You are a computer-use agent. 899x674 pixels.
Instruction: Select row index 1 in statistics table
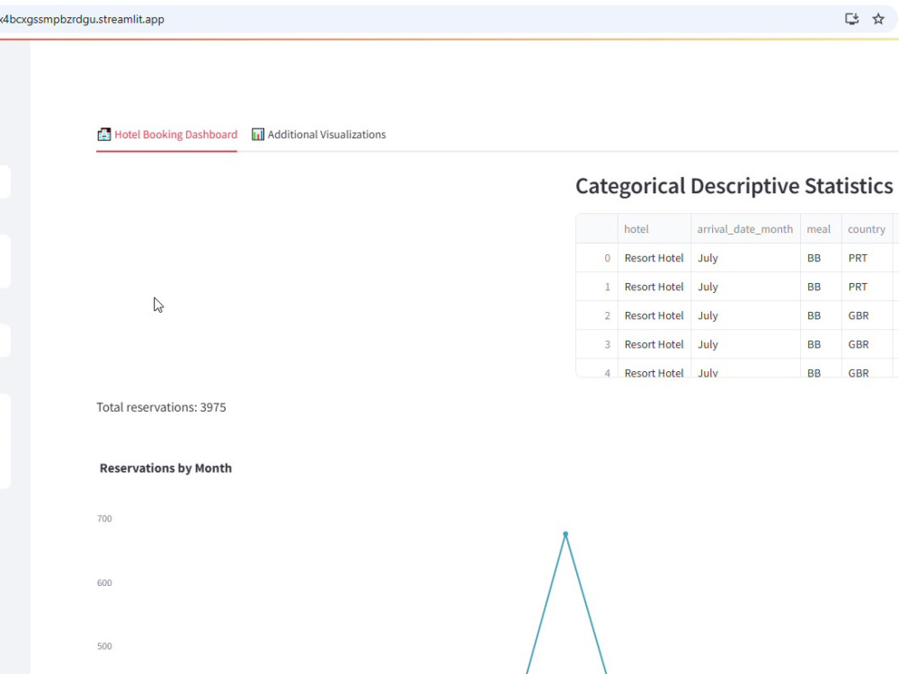(x=597, y=287)
